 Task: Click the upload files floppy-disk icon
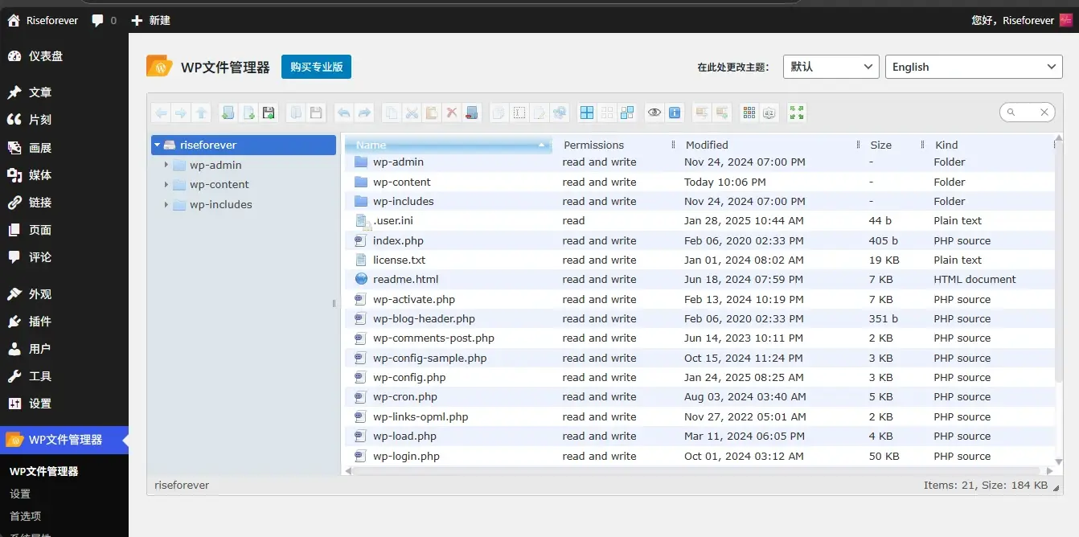[x=269, y=113]
